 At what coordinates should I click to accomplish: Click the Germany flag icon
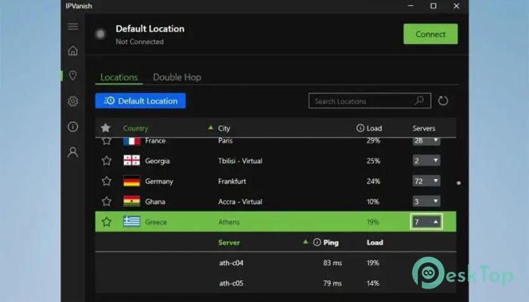(131, 181)
